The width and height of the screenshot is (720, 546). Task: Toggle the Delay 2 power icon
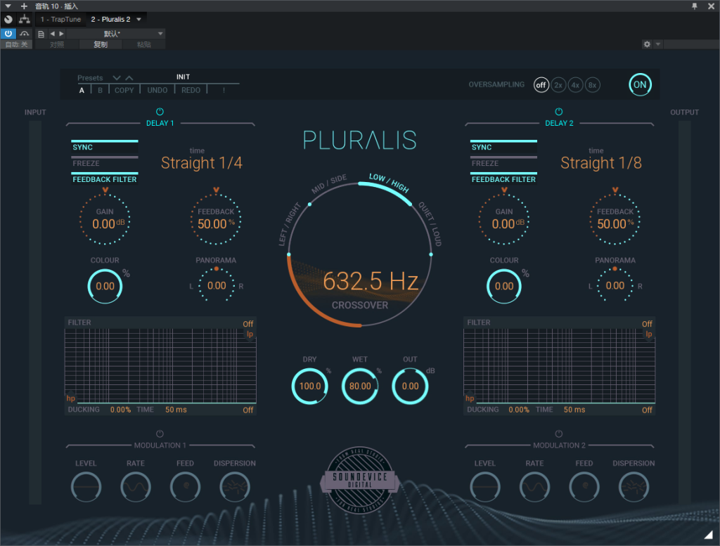(x=559, y=112)
